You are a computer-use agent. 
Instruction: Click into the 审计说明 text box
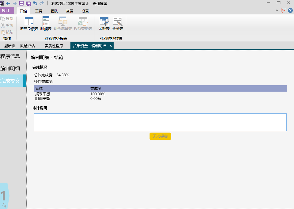[160, 122]
